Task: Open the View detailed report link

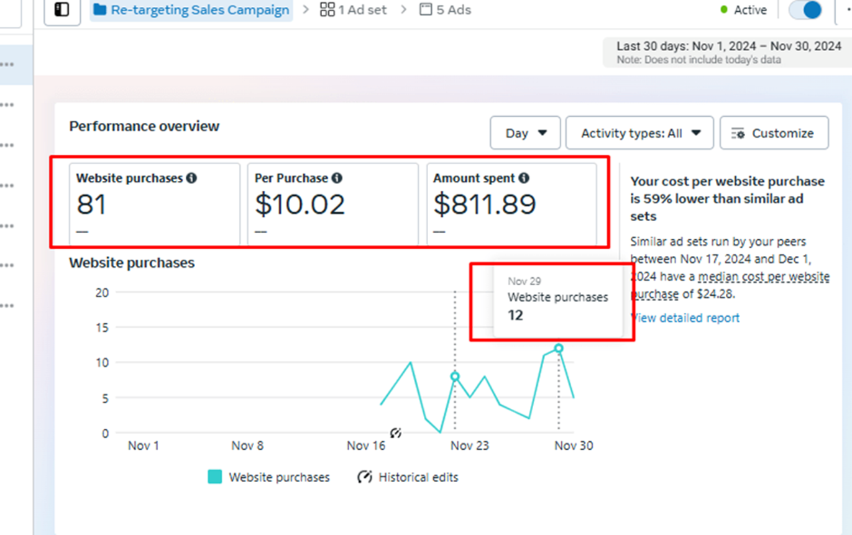Action: [x=686, y=318]
